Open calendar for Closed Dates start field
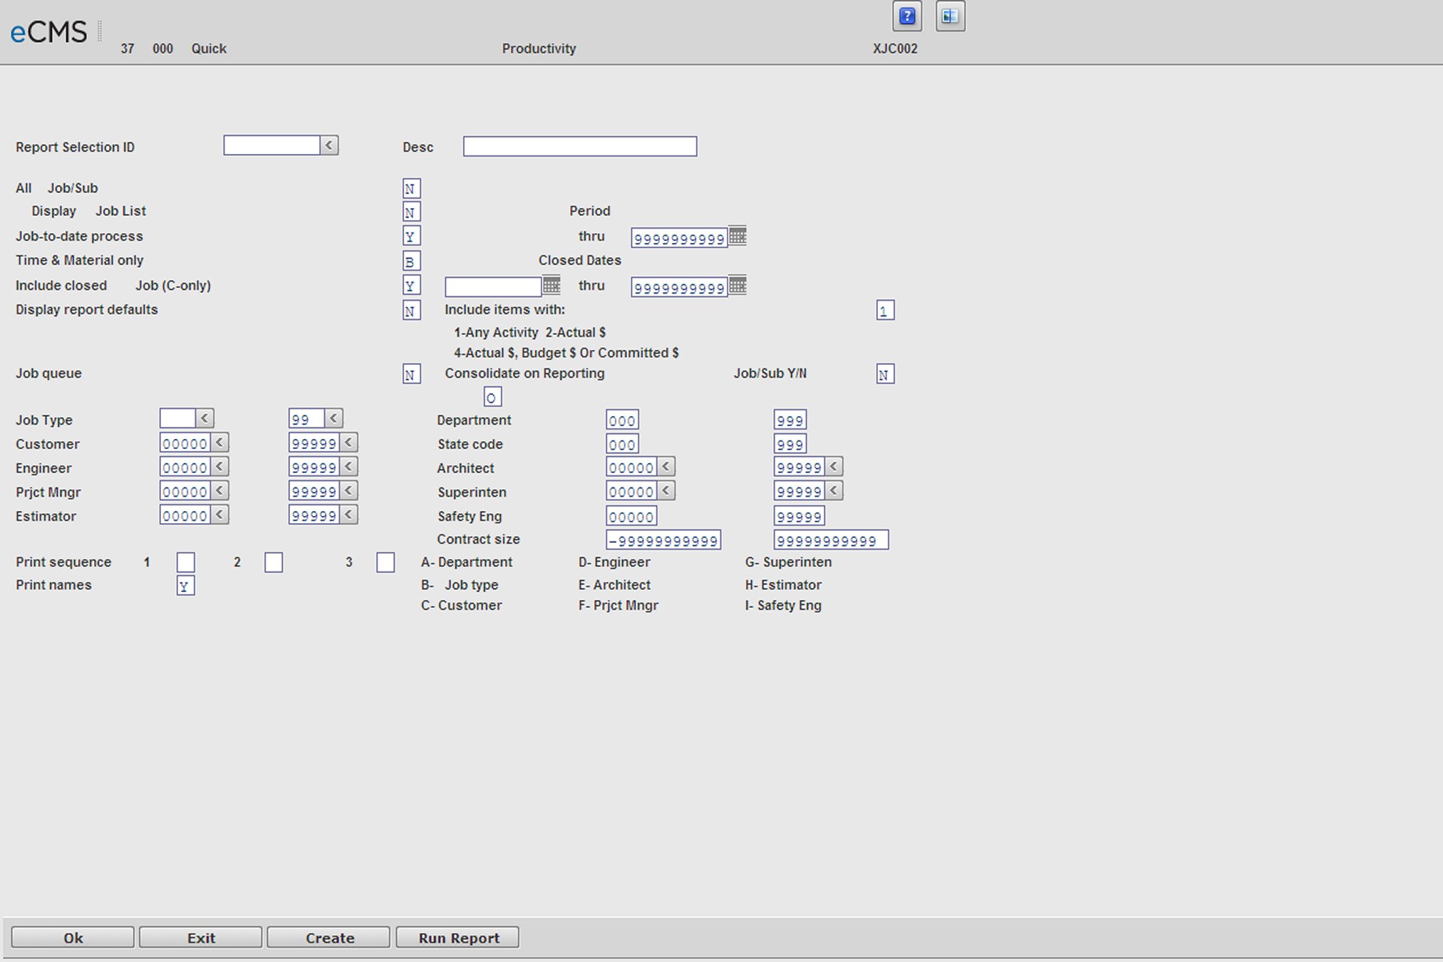Image resolution: width=1443 pixels, height=962 pixels. (x=552, y=285)
